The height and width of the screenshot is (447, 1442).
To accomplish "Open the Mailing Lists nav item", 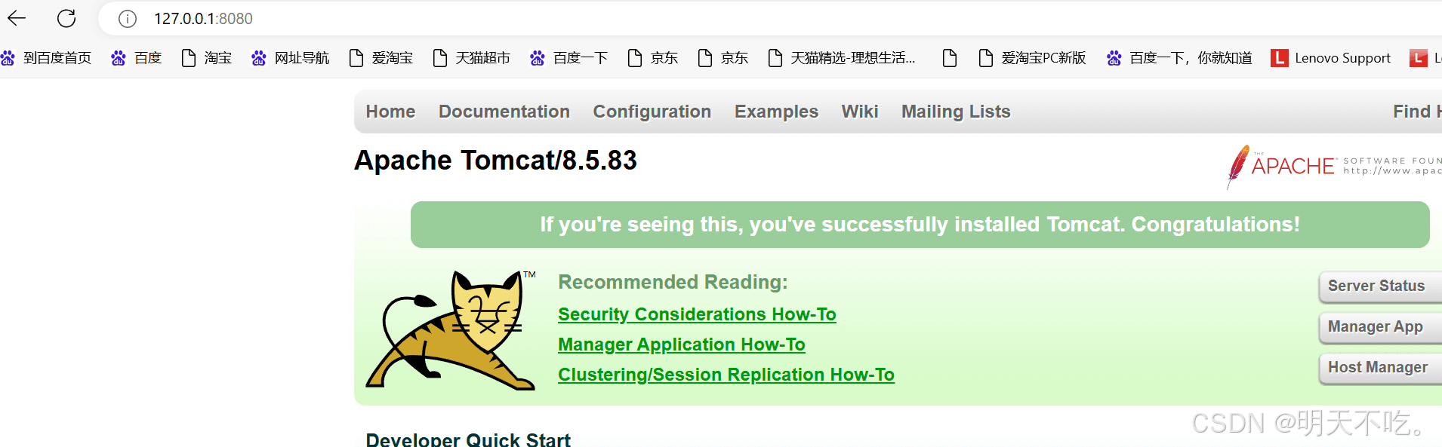I will pyautogui.click(x=955, y=112).
